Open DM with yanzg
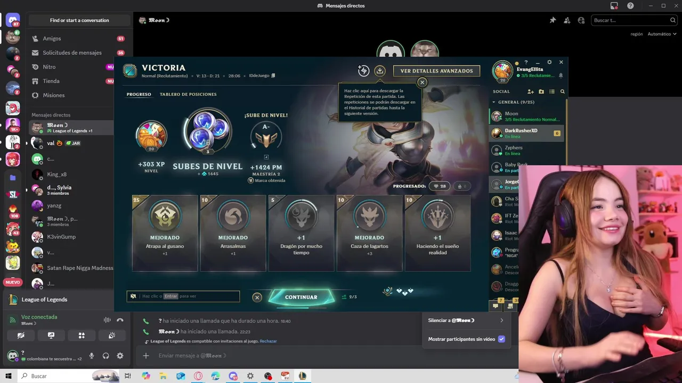Viewport: 682px width, 383px height. [71, 205]
